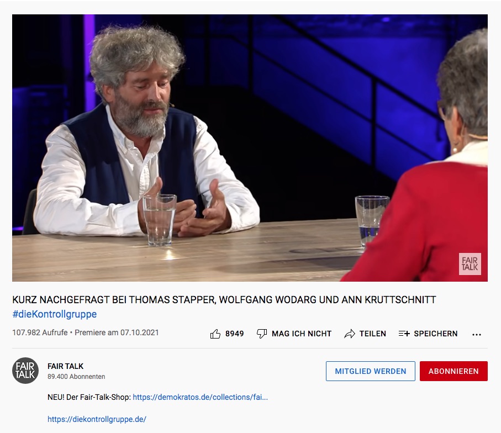Image resolution: width=501 pixels, height=433 pixels.
Task: Click the KURZ NACHGEFRAGT video title
Action: coord(224,300)
